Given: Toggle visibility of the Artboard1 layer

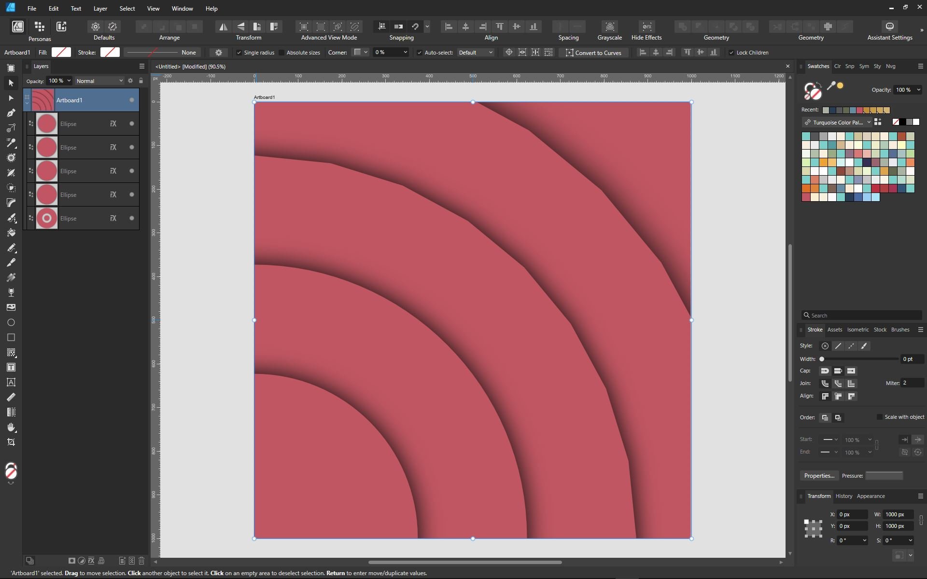Looking at the screenshot, I should 131,100.
